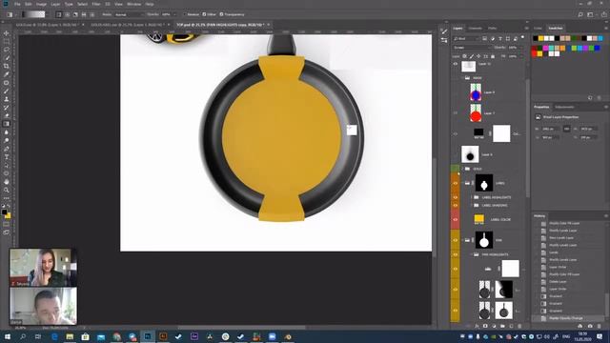Open the gradient preset picker arrow

[48, 14]
